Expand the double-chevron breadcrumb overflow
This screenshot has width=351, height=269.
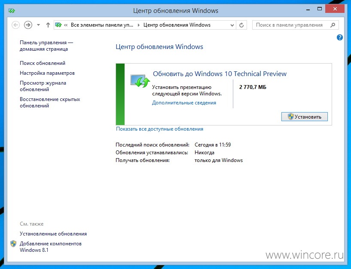click(66, 25)
